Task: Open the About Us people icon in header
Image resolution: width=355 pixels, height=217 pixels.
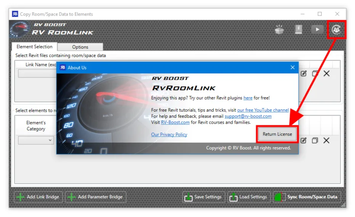Action: coord(336,29)
